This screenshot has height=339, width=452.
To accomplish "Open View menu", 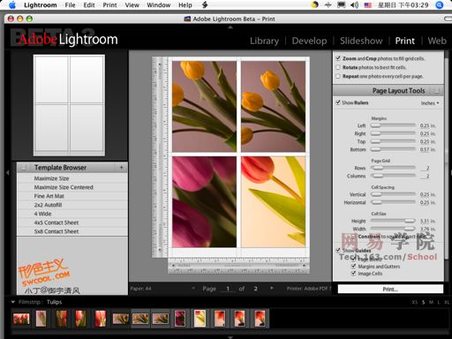I will 132,5.
